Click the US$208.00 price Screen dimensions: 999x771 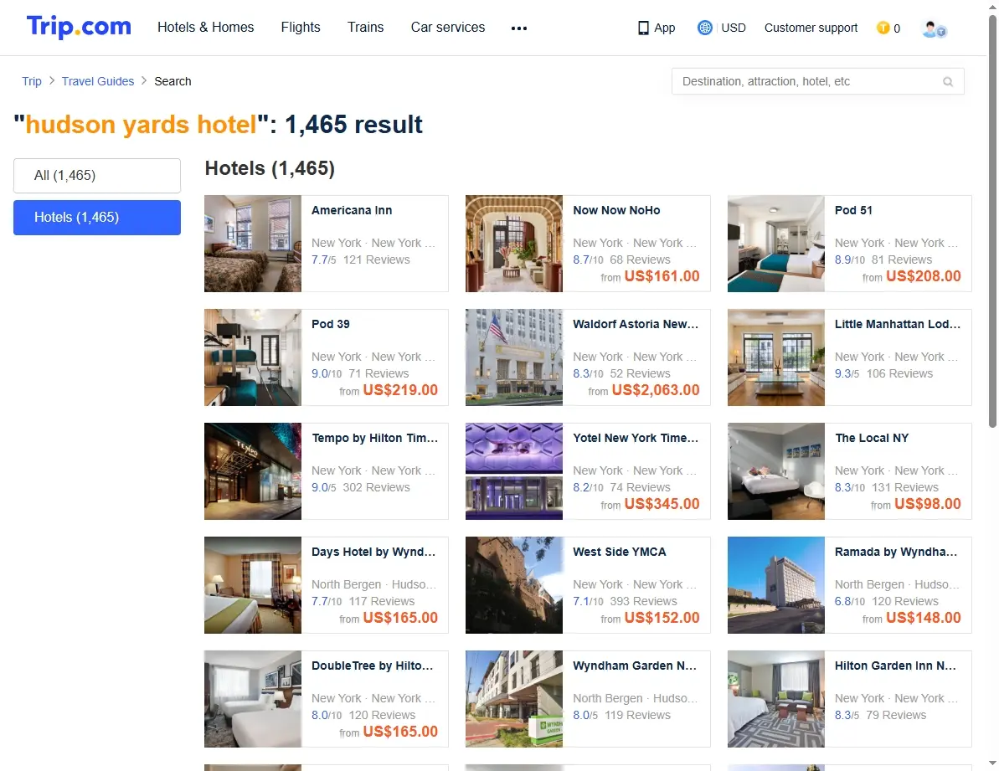[923, 276]
